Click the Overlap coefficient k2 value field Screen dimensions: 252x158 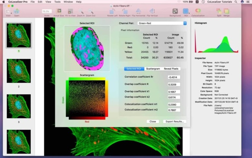pyautogui.click(x=174, y=97)
